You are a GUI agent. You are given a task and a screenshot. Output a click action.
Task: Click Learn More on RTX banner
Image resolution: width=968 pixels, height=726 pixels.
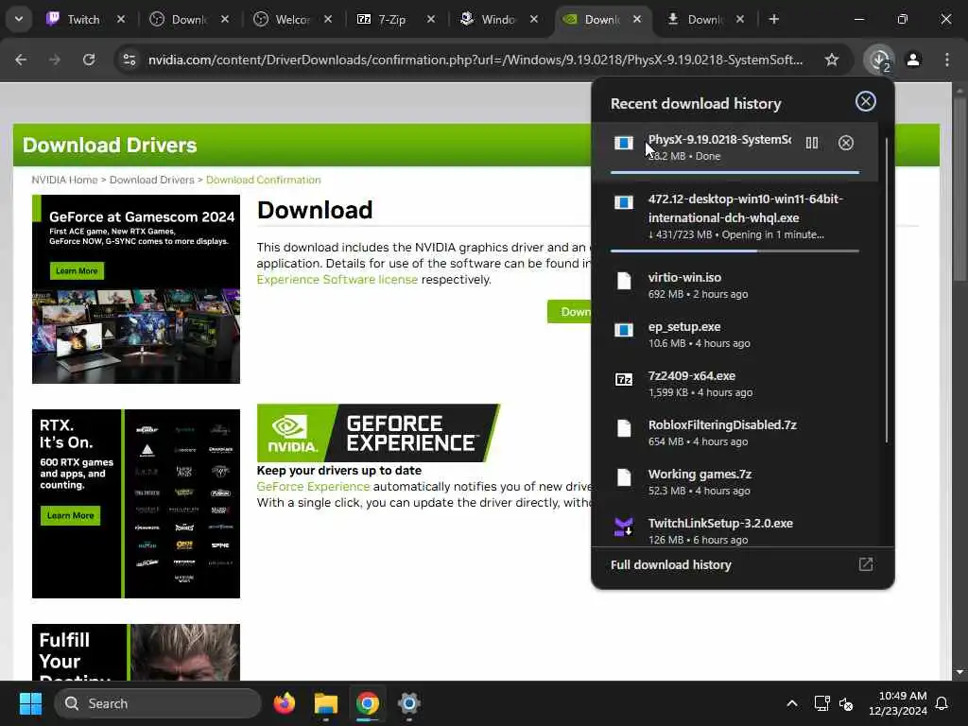point(70,515)
